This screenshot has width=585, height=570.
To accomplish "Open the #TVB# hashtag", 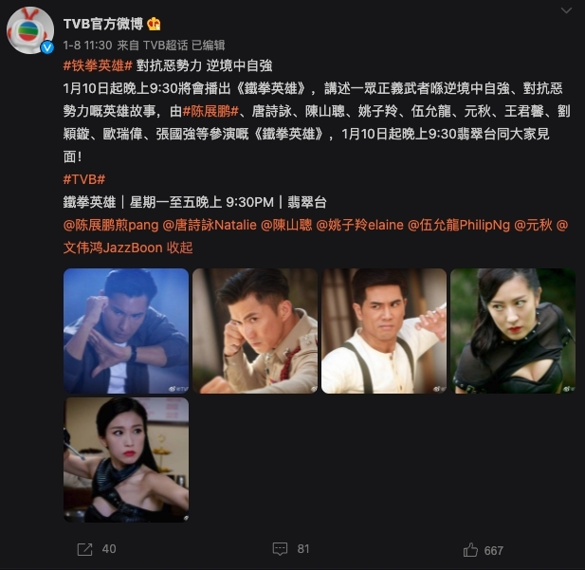I will click(84, 179).
